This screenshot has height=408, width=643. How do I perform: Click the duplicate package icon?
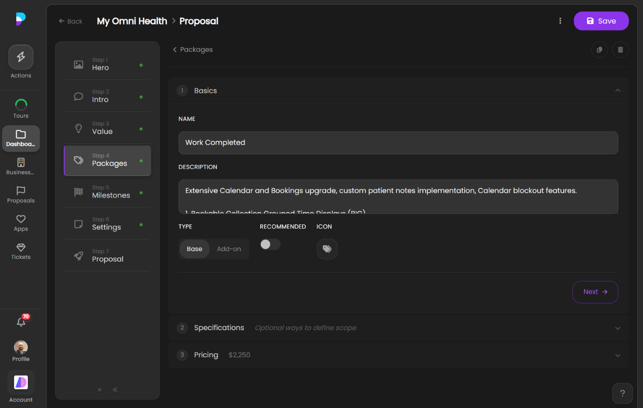[x=599, y=50]
